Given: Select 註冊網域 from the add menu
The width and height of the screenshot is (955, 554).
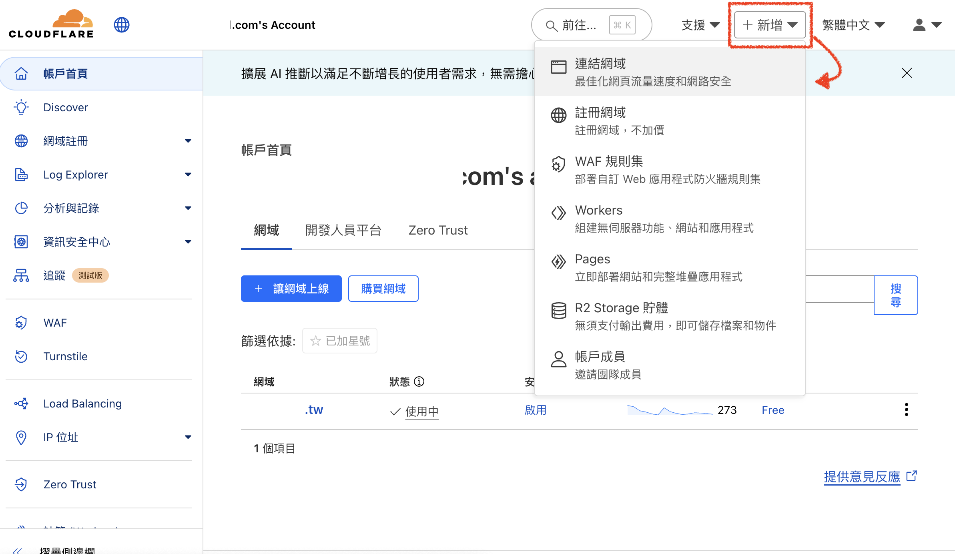Looking at the screenshot, I should [670, 121].
